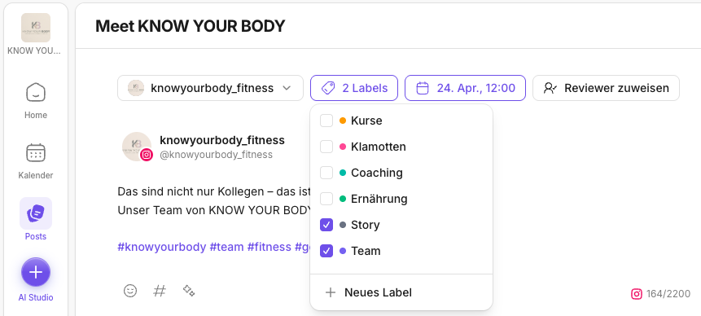Image resolution: width=701 pixels, height=316 pixels.
Task: Click the KNOW YOUR BODY workspace logo
Action: [x=36, y=28]
